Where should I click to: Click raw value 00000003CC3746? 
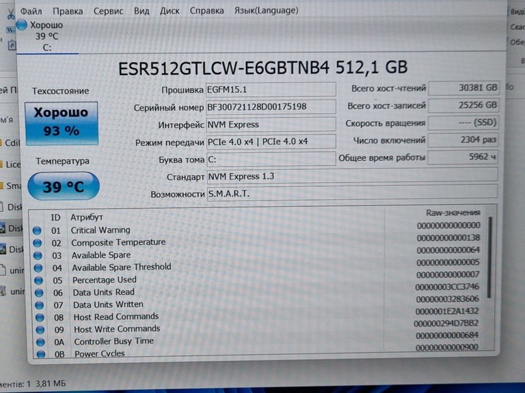click(x=447, y=287)
